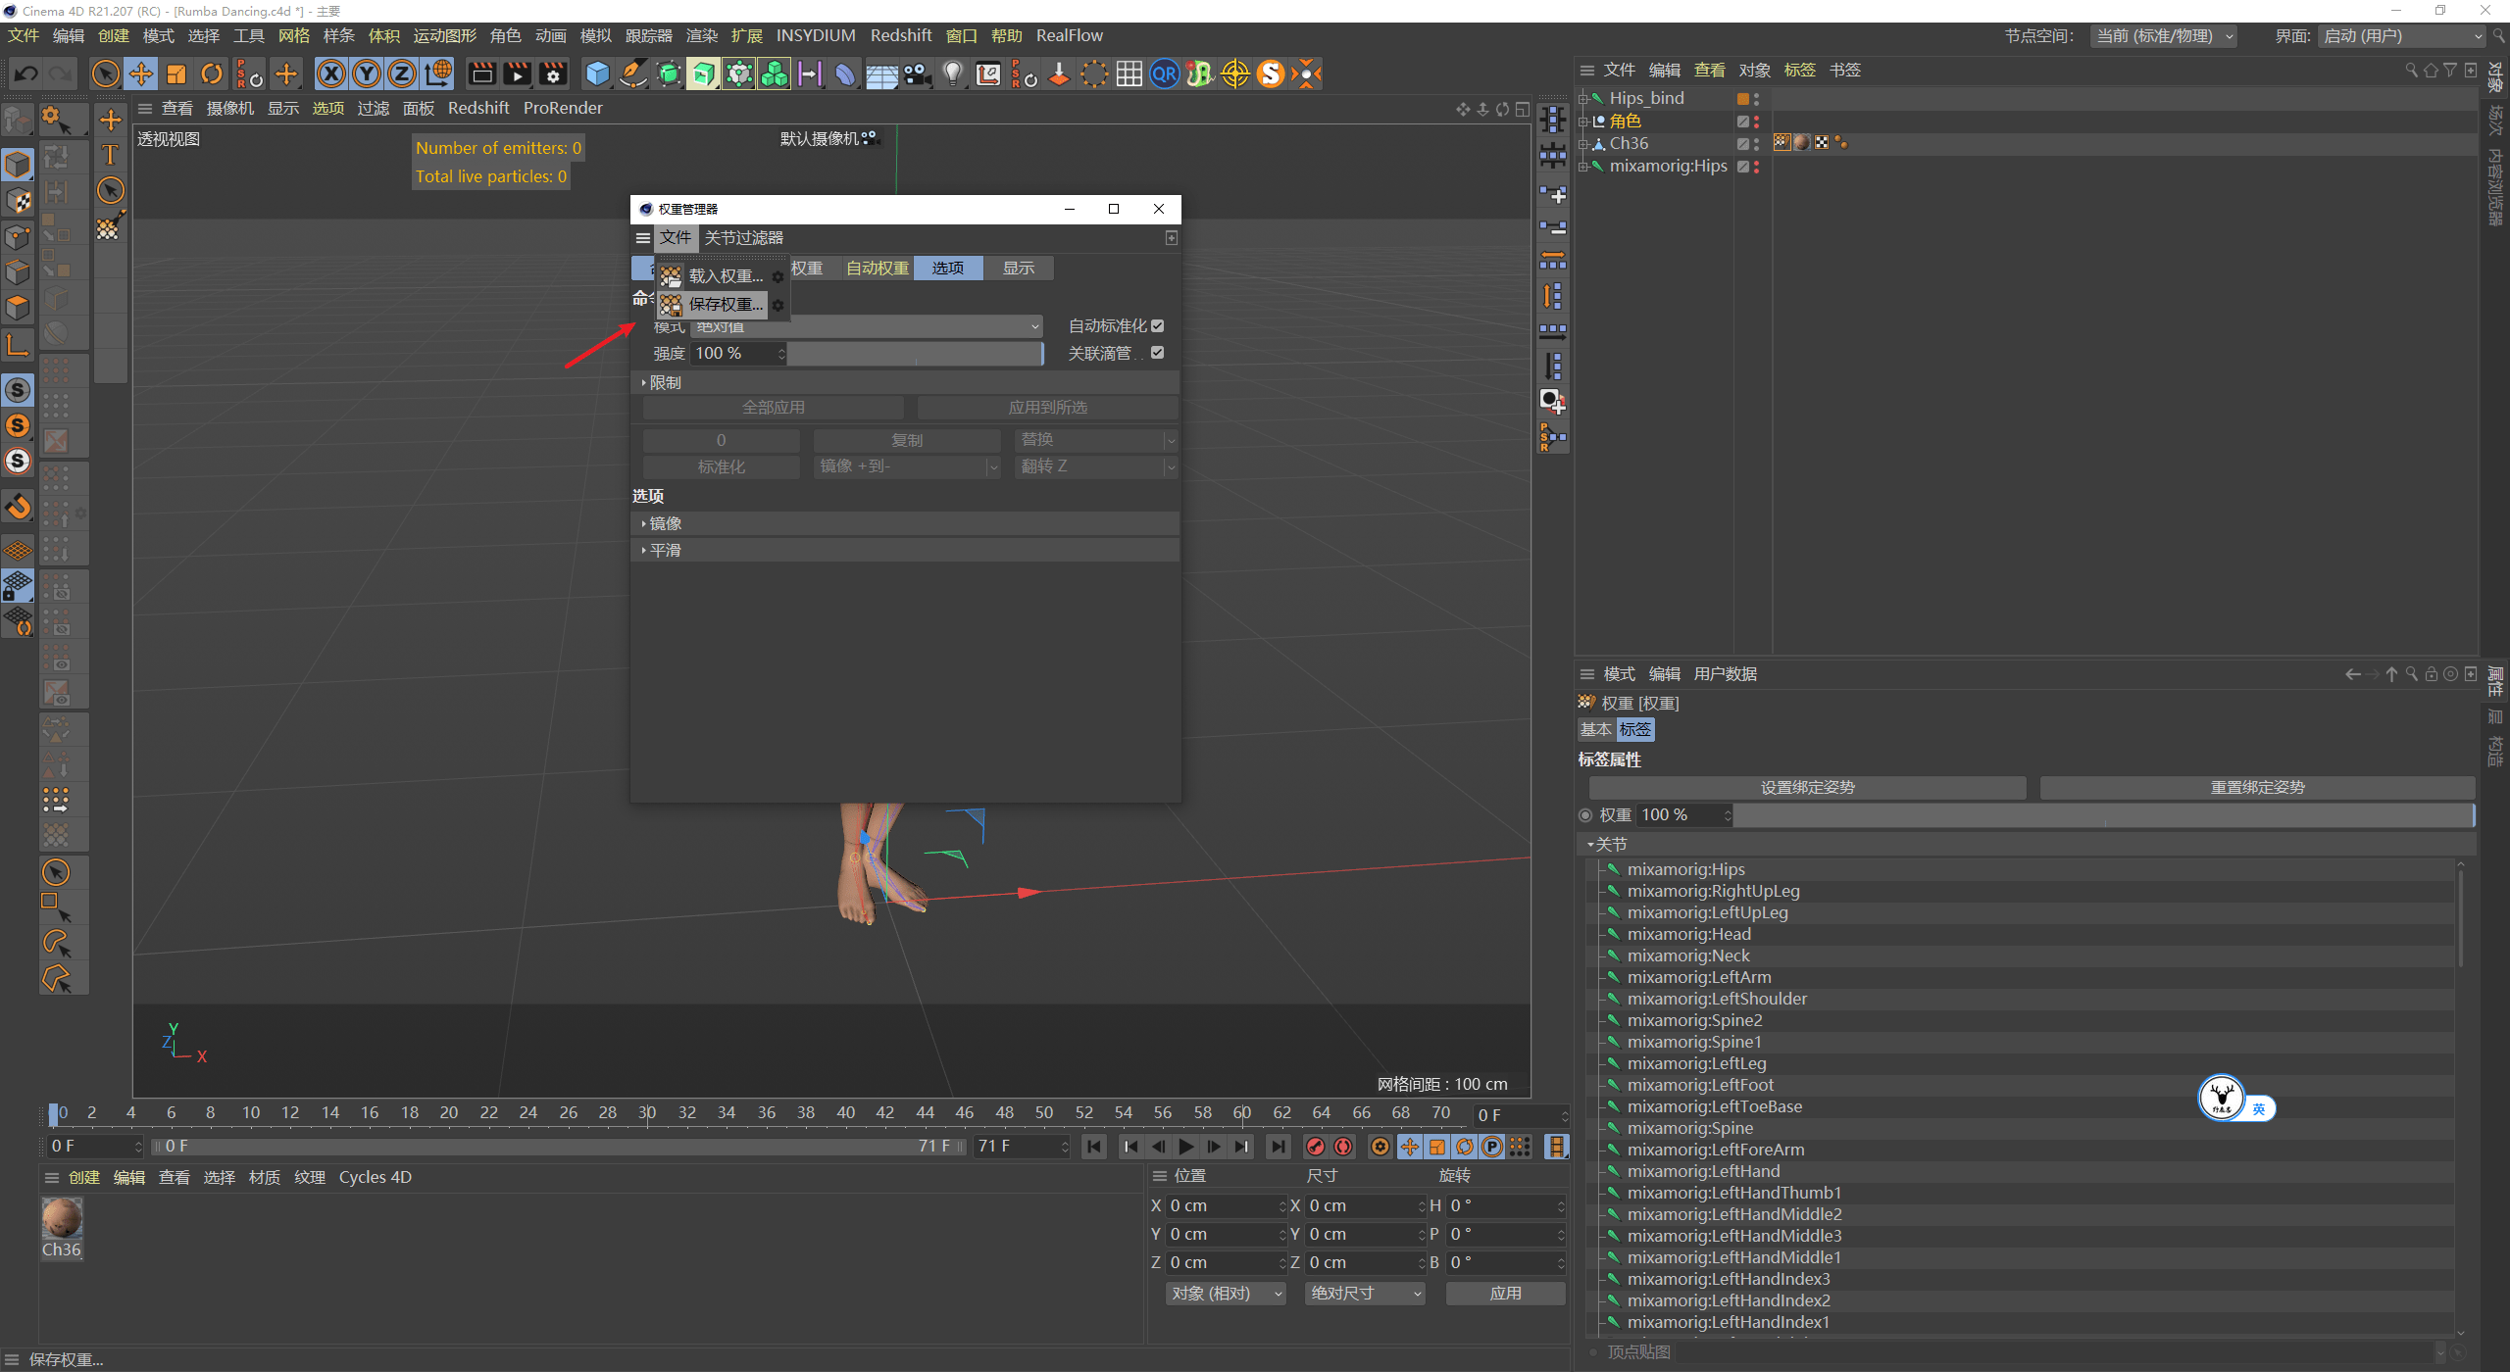Enable the 自动标准化 checkbox in Weight Manager
2510x1372 pixels.
[x=1157, y=325]
